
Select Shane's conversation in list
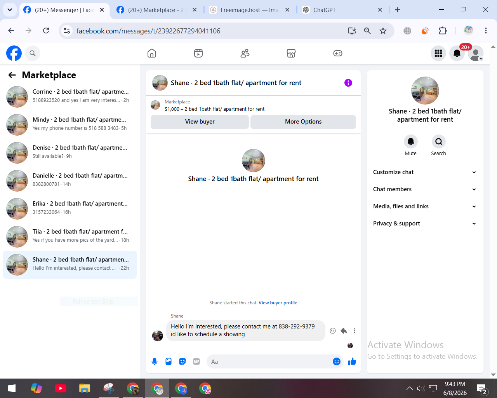pyautogui.click(x=70, y=265)
